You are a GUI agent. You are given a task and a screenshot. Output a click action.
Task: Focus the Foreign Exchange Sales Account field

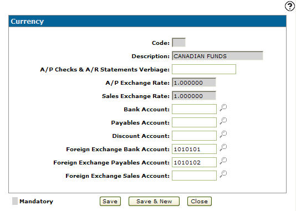click(x=194, y=176)
